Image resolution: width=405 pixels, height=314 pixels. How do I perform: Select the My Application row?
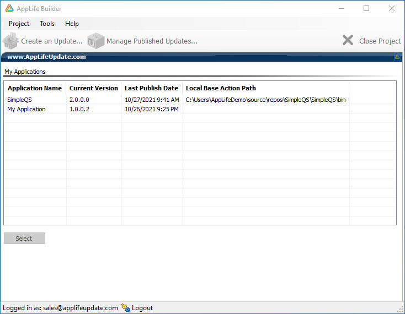pyautogui.click(x=200, y=109)
